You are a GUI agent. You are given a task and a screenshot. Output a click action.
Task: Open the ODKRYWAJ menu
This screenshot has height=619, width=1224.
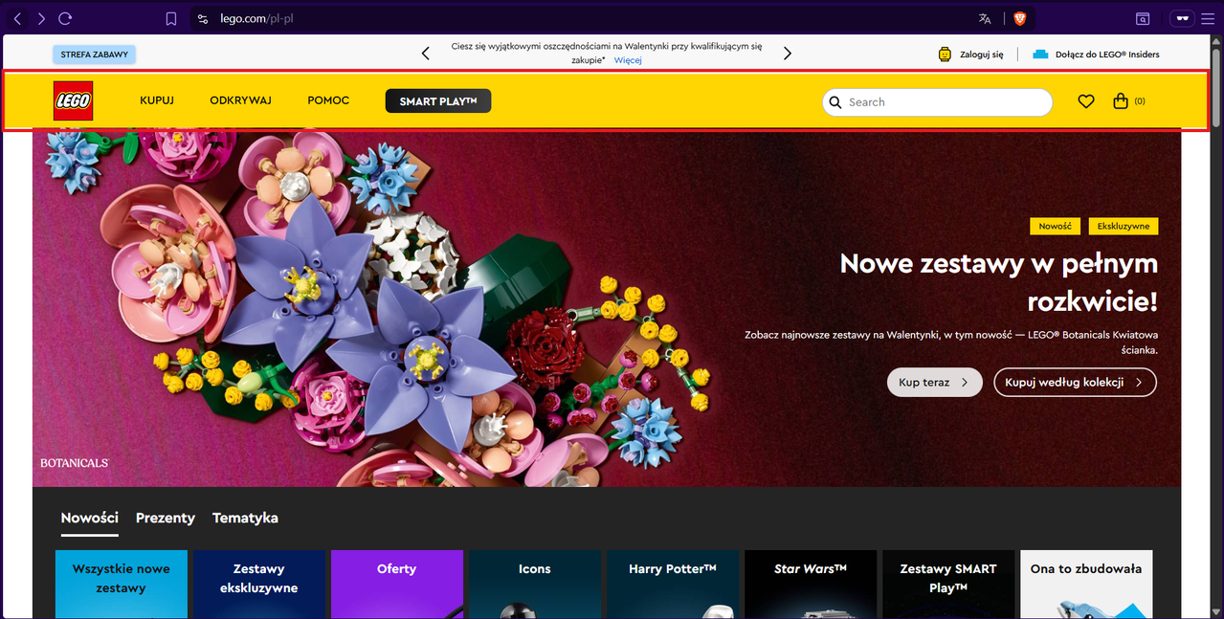(241, 100)
